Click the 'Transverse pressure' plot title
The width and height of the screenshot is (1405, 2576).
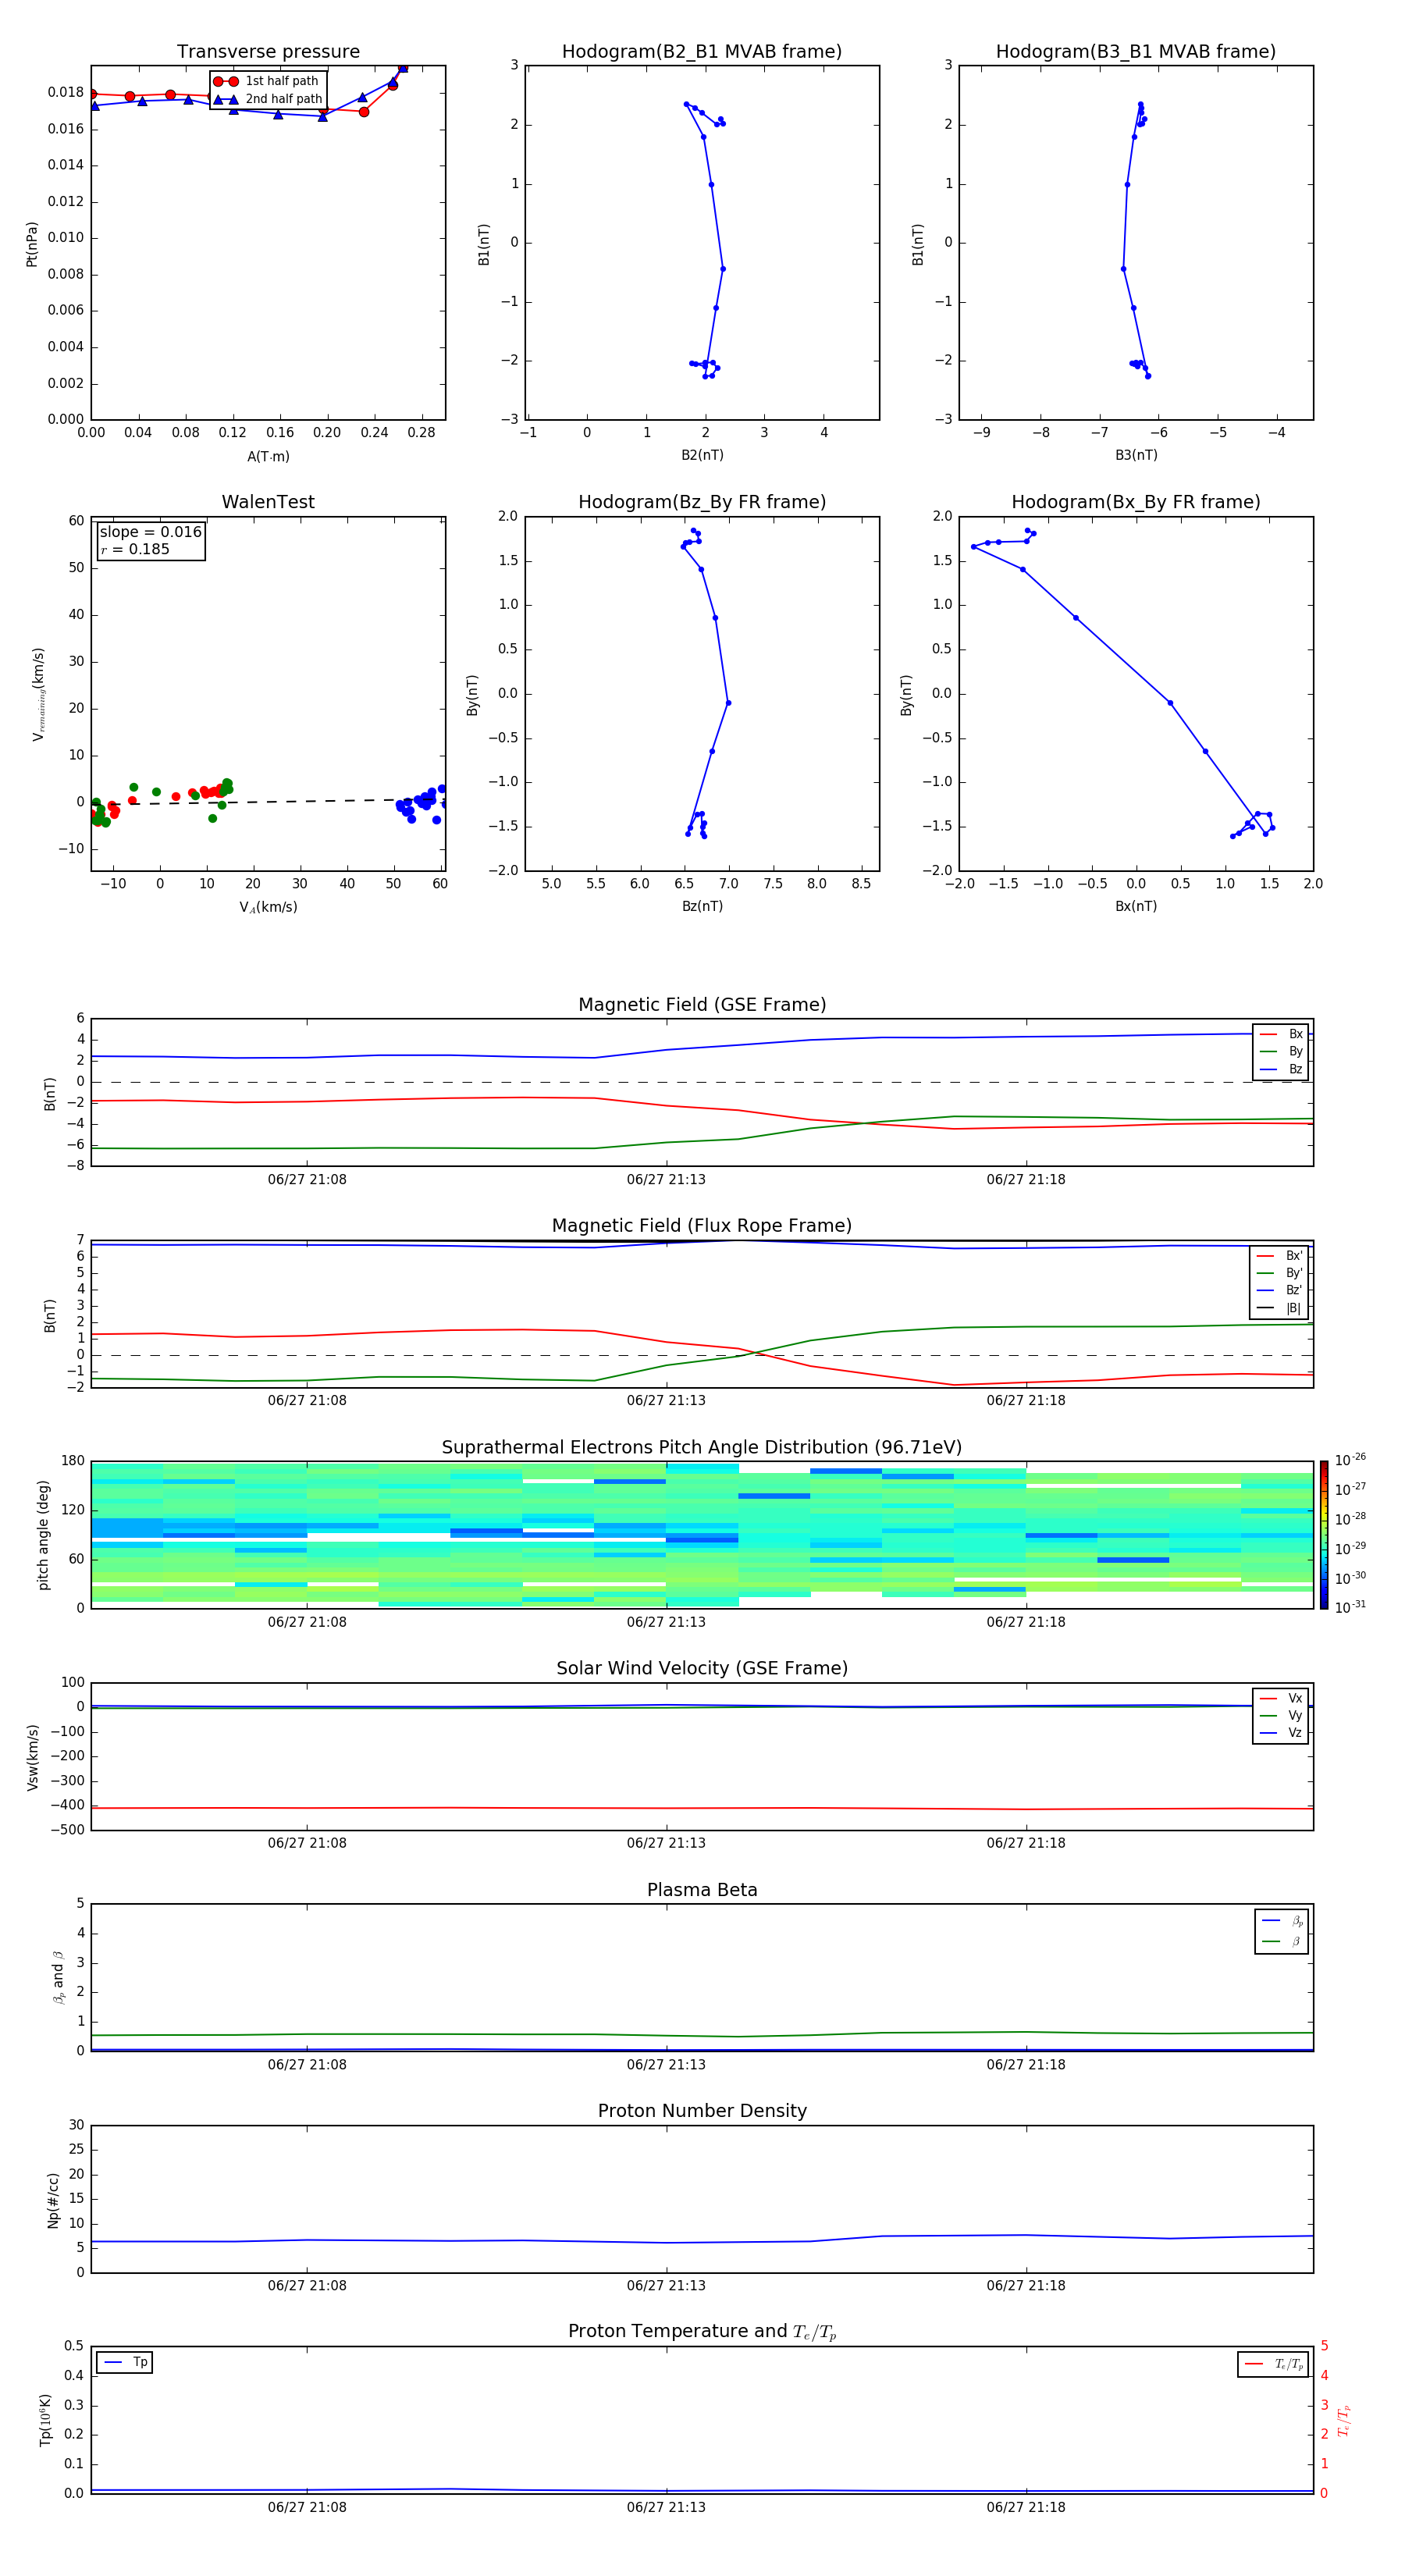point(268,52)
